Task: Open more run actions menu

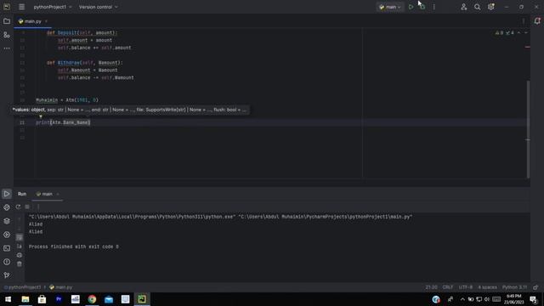Action: (x=433, y=7)
